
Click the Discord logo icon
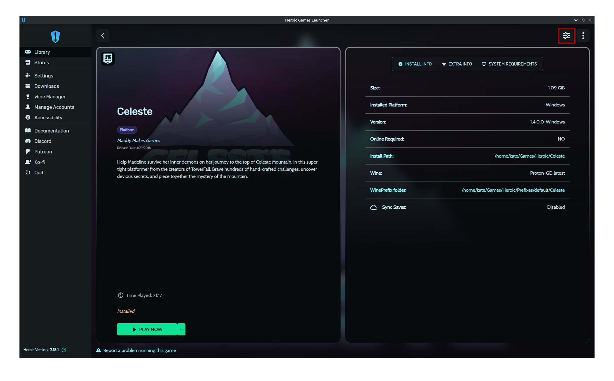[28, 141]
